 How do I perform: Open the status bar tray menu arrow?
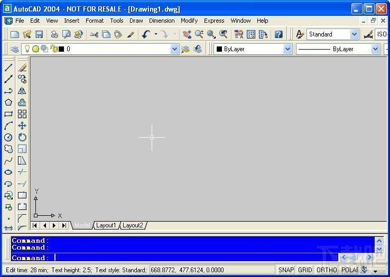[376, 272]
